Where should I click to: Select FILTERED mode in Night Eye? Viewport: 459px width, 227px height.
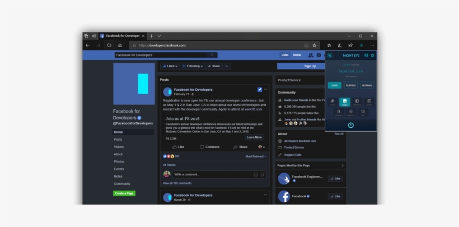pos(351,85)
